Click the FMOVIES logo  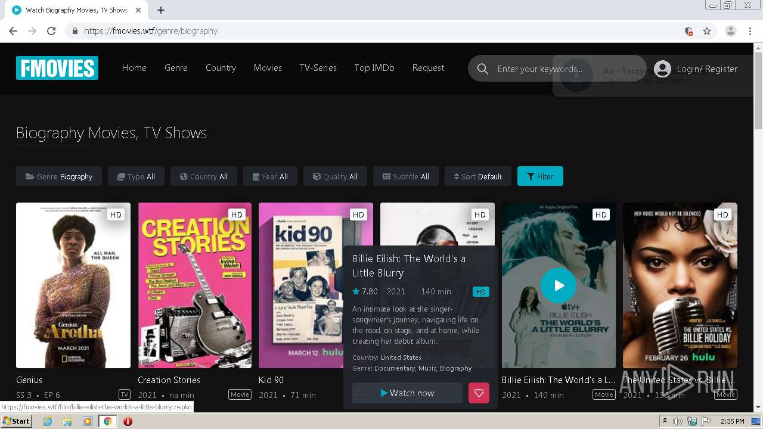point(57,68)
